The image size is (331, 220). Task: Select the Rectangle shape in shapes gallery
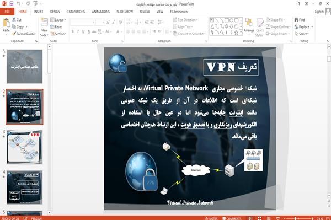point(227,20)
